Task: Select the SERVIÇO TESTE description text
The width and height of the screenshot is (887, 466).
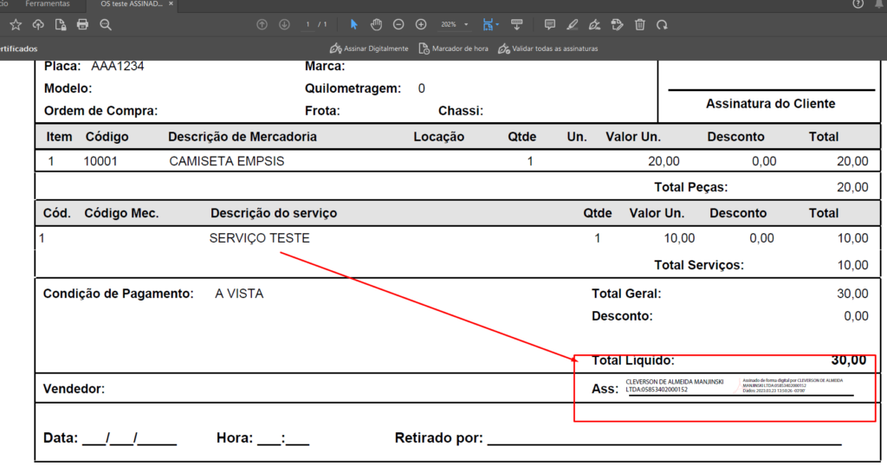Action: point(259,238)
